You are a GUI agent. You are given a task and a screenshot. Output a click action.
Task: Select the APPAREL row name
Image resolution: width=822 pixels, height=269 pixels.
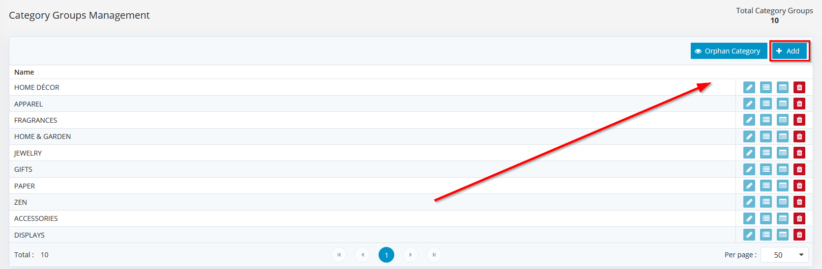29,104
